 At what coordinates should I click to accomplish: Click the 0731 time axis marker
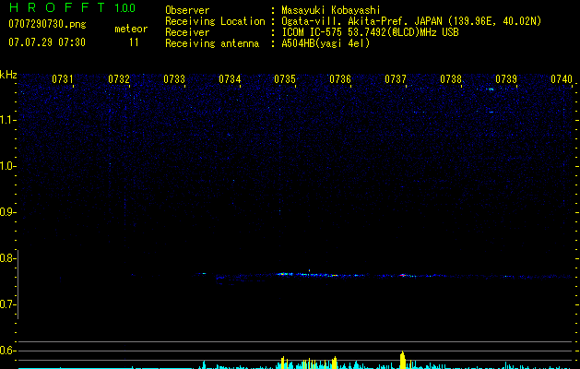[63, 79]
